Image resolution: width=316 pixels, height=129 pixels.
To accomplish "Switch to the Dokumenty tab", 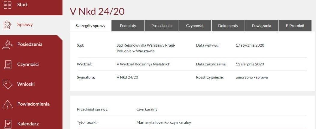I will click(x=228, y=26).
